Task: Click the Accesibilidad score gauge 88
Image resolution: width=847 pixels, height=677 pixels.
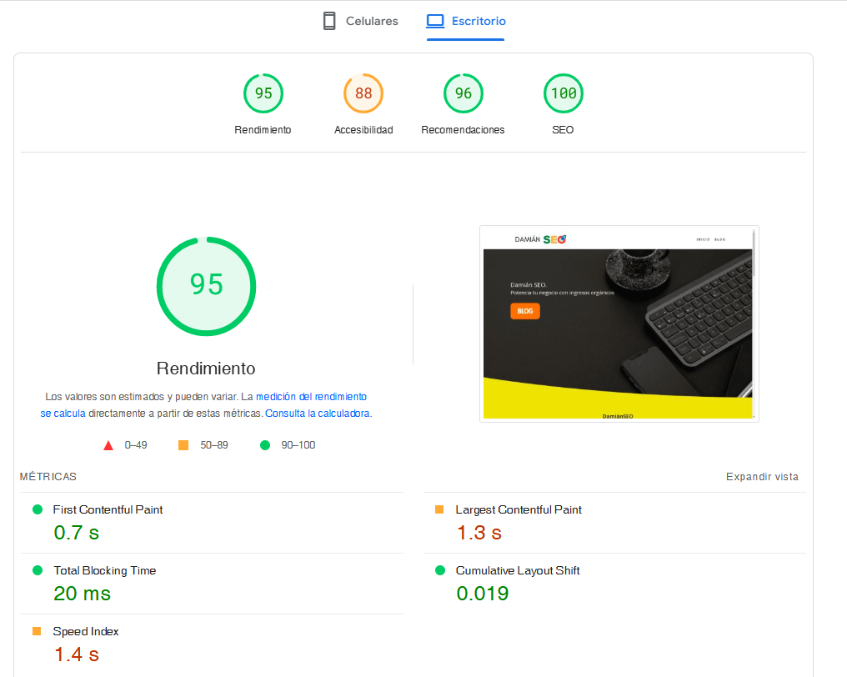Action: (x=363, y=93)
